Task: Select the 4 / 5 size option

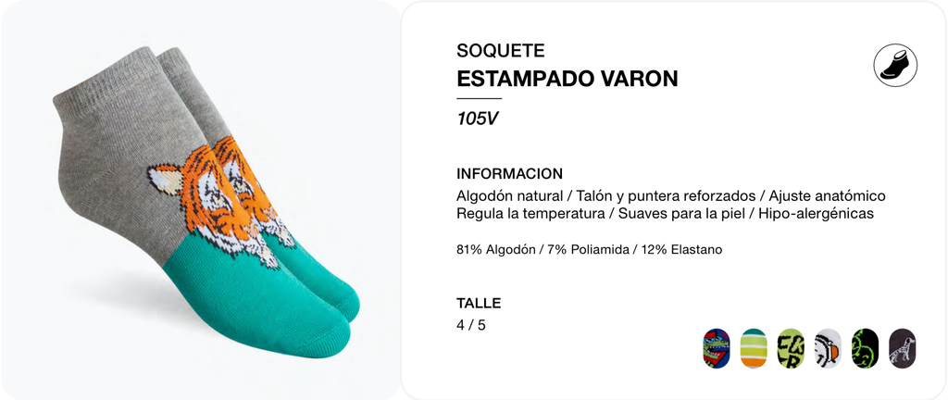Action: (471, 325)
